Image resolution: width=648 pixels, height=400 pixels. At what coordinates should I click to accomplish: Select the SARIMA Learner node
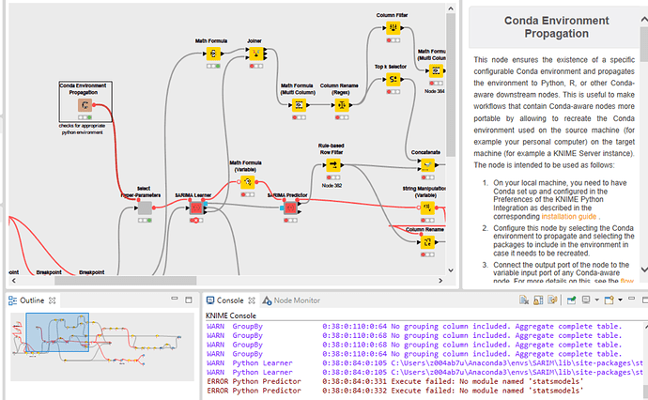[x=196, y=208]
